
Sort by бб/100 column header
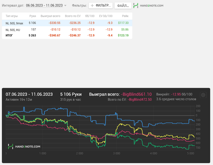(90, 16)
